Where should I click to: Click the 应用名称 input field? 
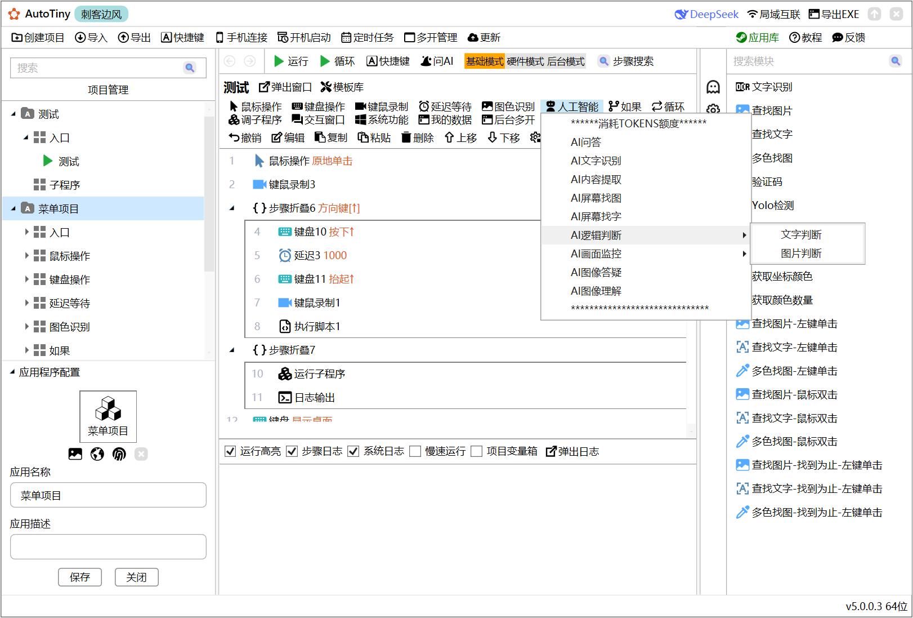click(108, 495)
